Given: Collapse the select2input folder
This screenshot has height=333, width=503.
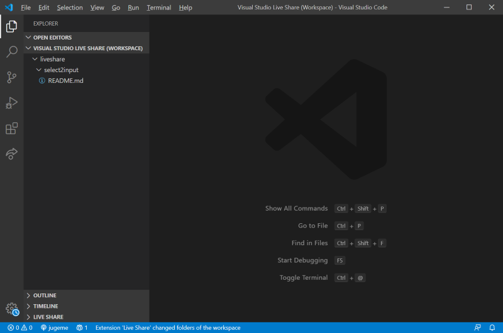Looking at the screenshot, I should tap(87, 70).
